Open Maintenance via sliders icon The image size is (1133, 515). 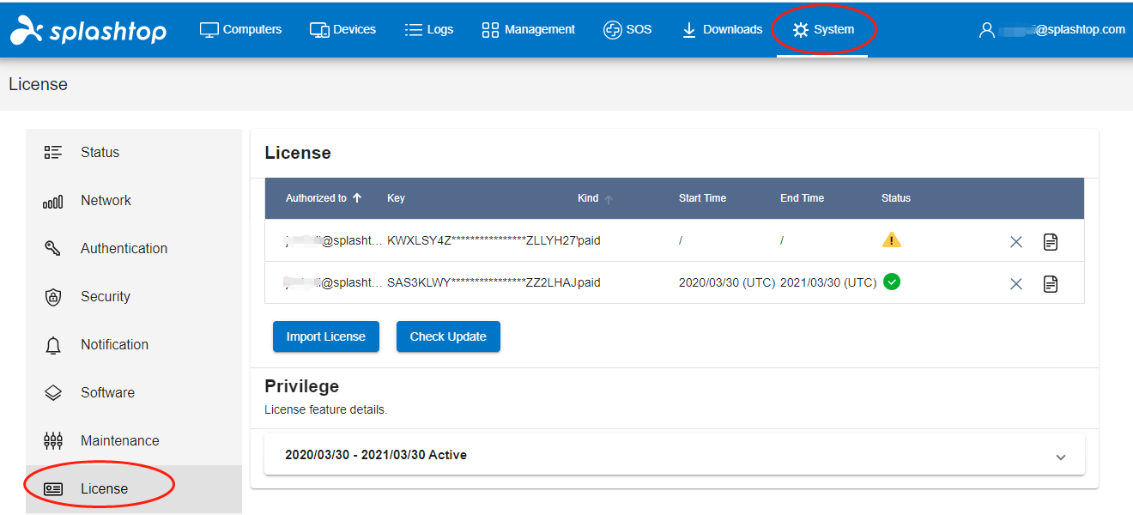click(52, 440)
